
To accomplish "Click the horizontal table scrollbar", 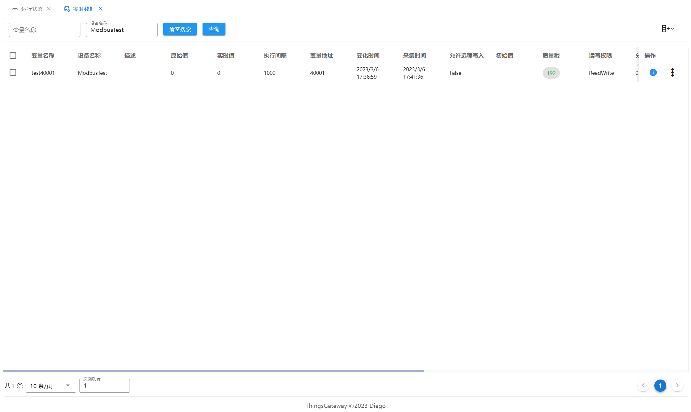I will (x=214, y=371).
